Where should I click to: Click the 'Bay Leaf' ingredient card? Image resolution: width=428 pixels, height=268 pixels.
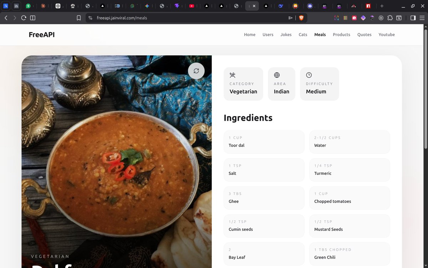264,254
